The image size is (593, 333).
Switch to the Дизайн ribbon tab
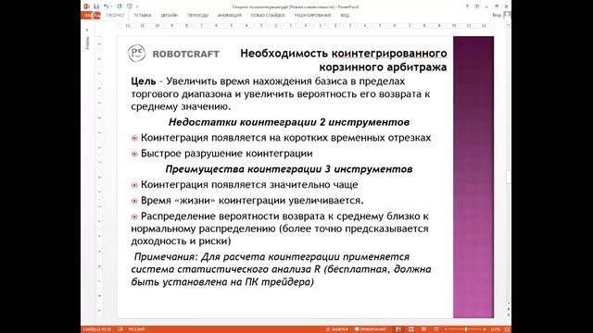[x=169, y=15]
